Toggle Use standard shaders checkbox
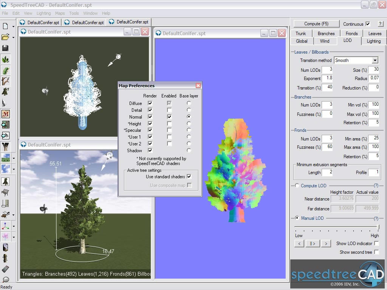Screen dimensions: 387x290 pos(189,177)
